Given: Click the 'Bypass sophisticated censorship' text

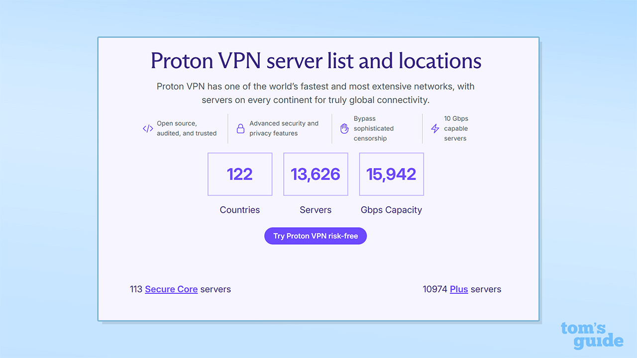Looking at the screenshot, I should click(x=374, y=128).
